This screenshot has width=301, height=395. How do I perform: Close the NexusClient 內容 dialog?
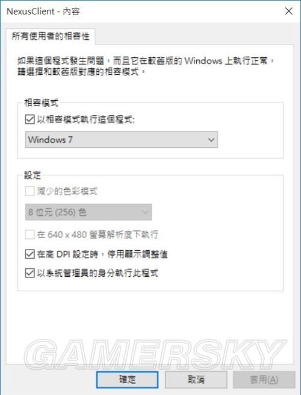[x=289, y=11]
